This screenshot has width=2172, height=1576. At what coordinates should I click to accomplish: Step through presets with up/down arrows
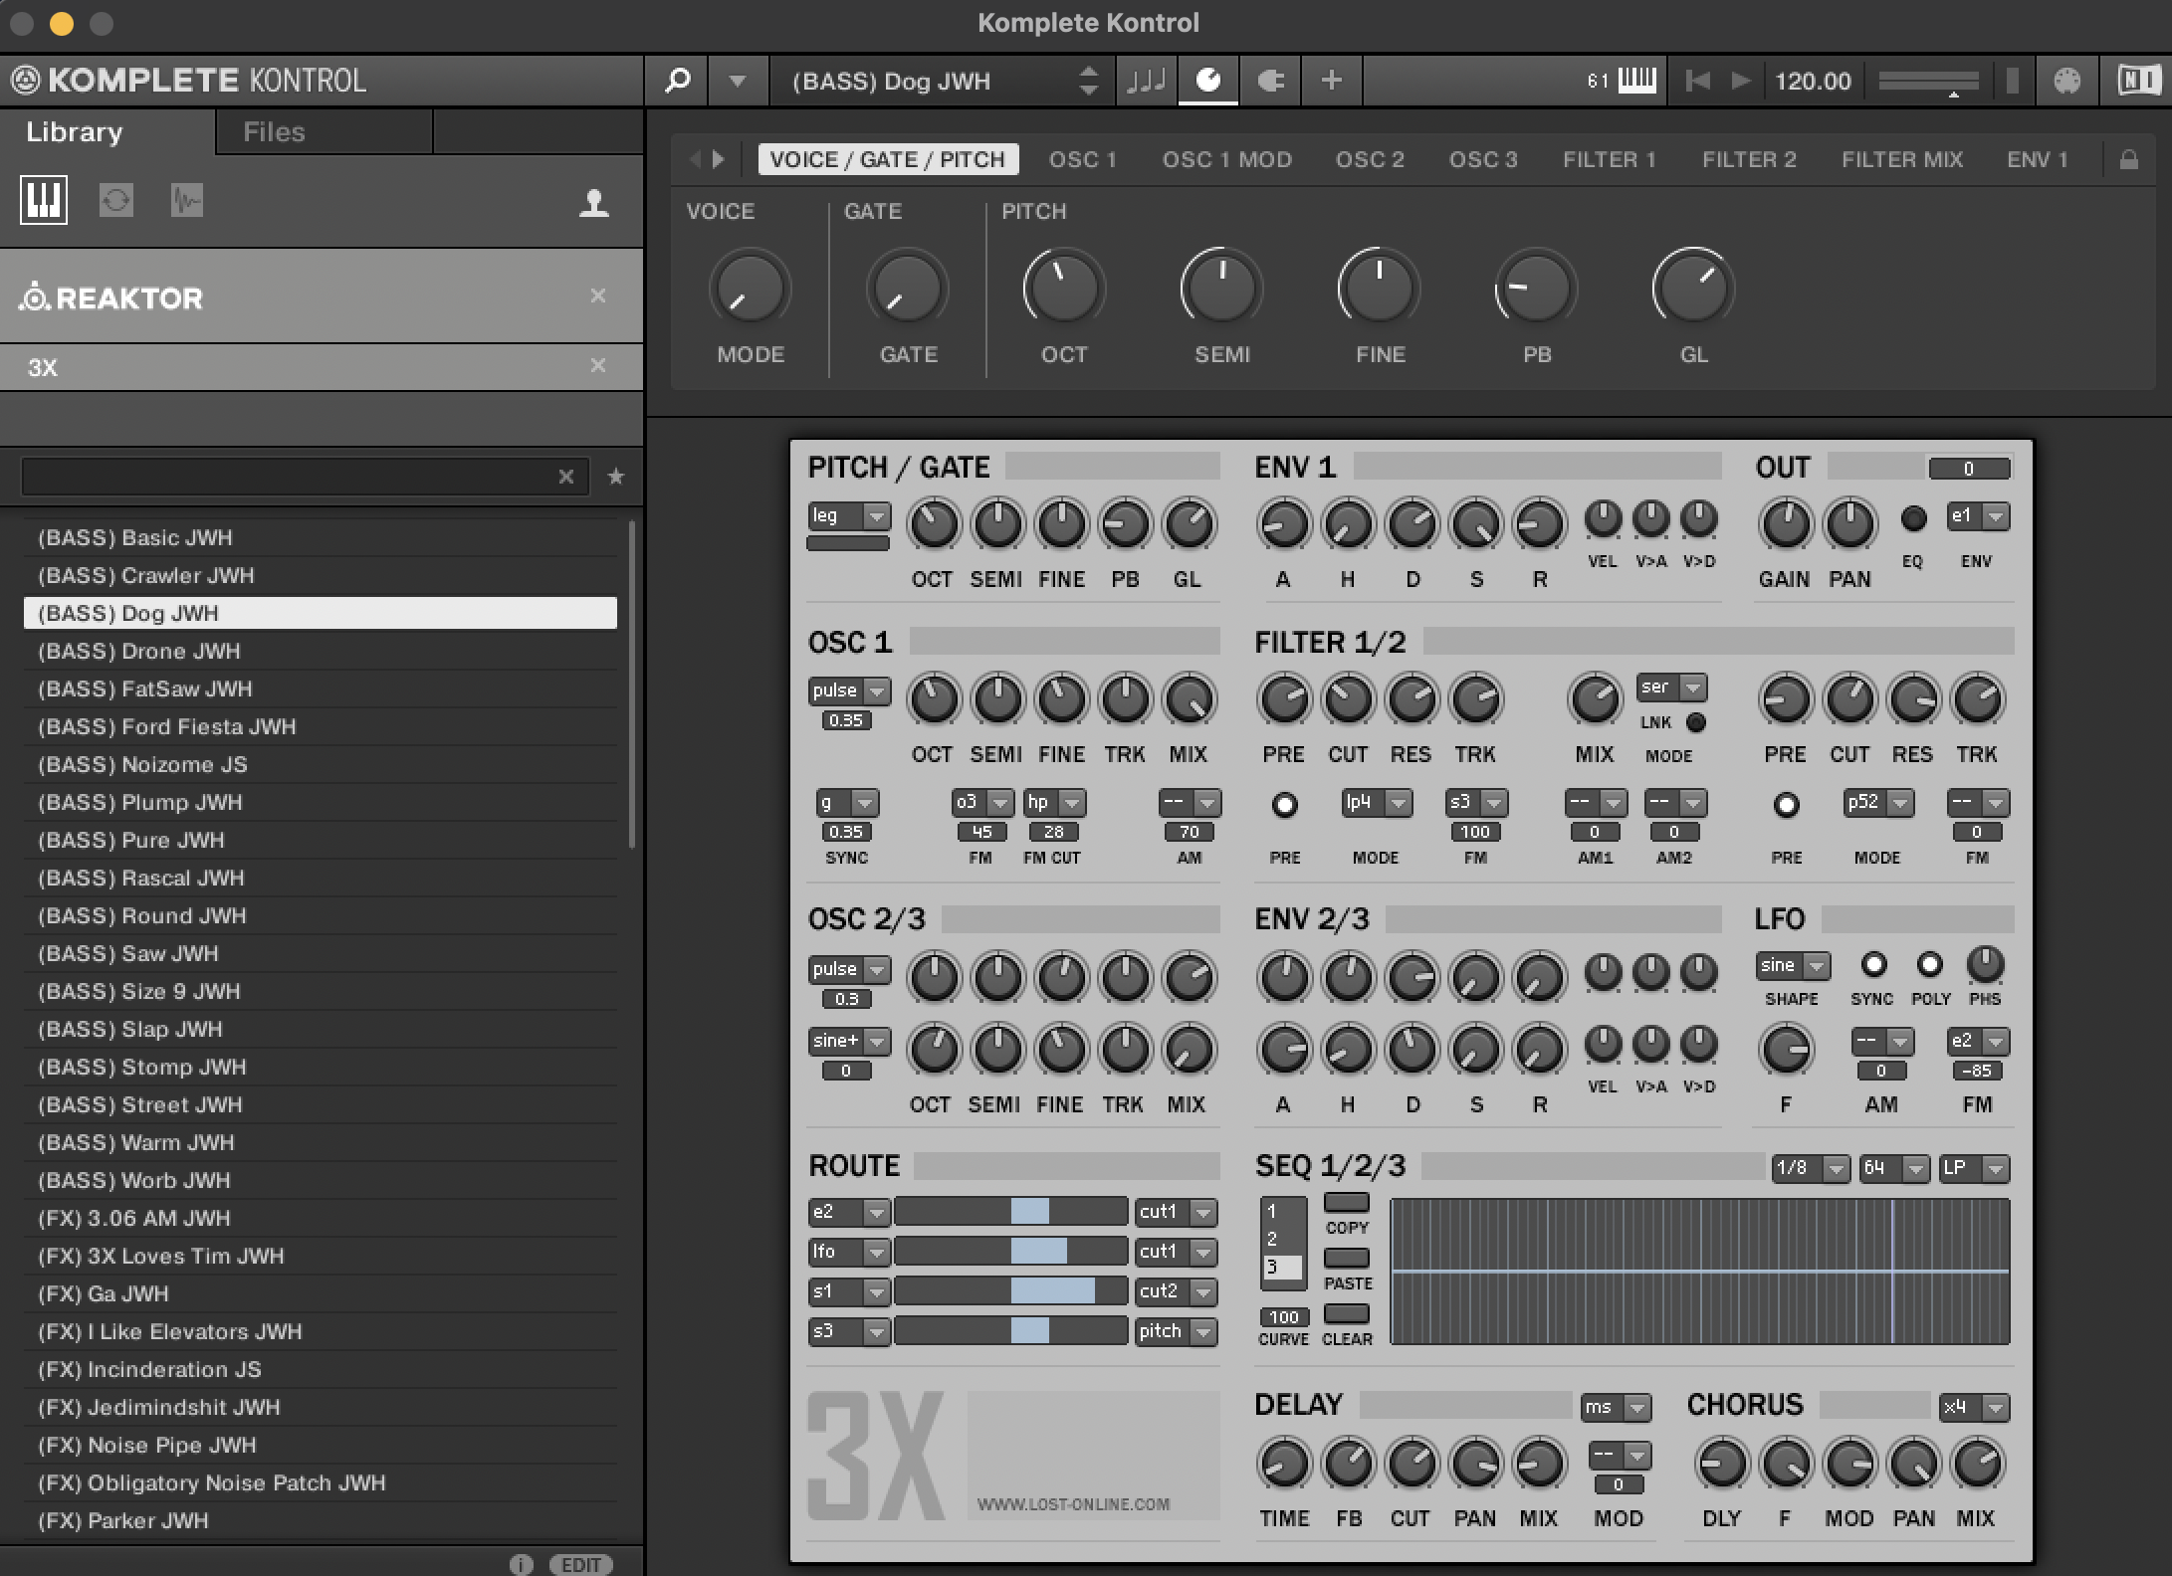tap(1088, 81)
